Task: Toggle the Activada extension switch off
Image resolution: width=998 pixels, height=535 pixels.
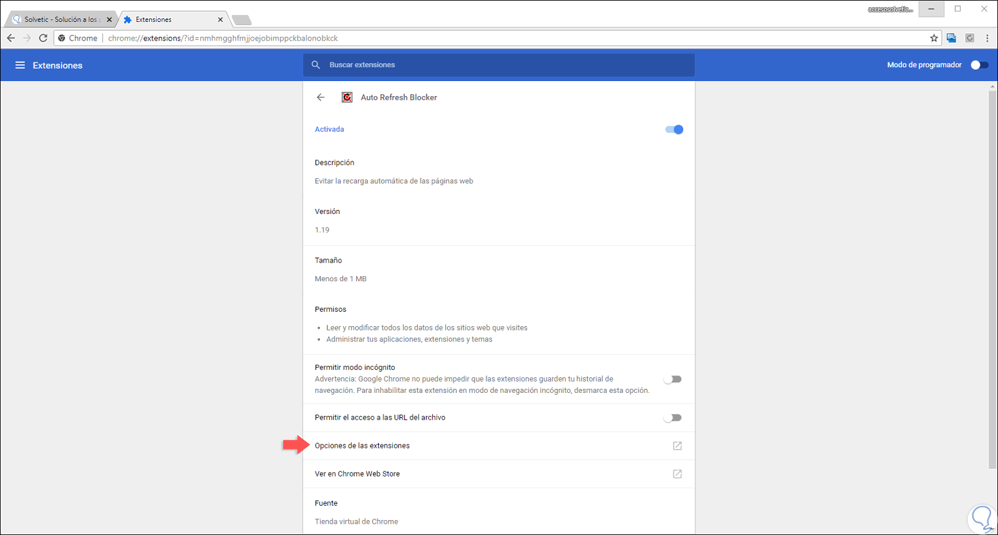Action: click(674, 130)
